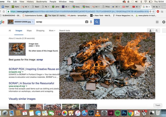This screenshot has height=117, width=166.
Task: Open SCRAP PDX Inspiring Creative Reuse link
Action: pos(34,69)
